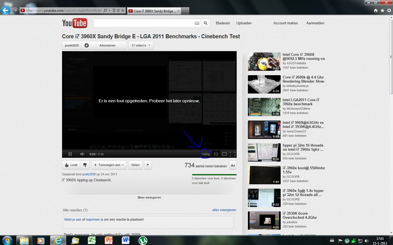Pause the video player
393x245 pixels.
(70, 154)
